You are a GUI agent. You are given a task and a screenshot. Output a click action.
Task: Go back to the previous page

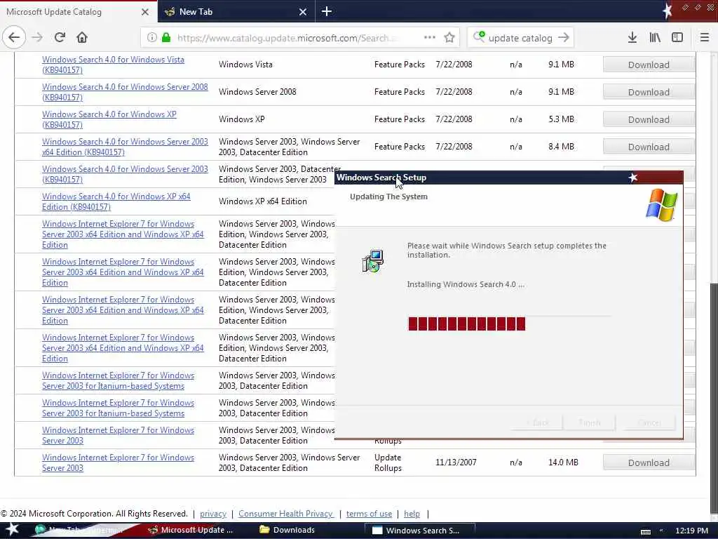(14, 38)
